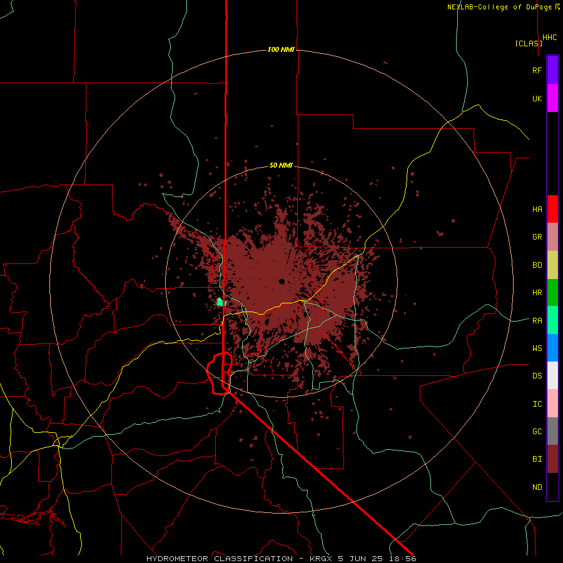Image resolution: width=563 pixels, height=563 pixels.
Task: Click the WS legend label text
Action: tap(537, 348)
